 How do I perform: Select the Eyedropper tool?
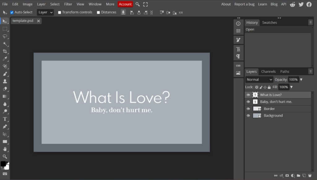(x=5, y=59)
